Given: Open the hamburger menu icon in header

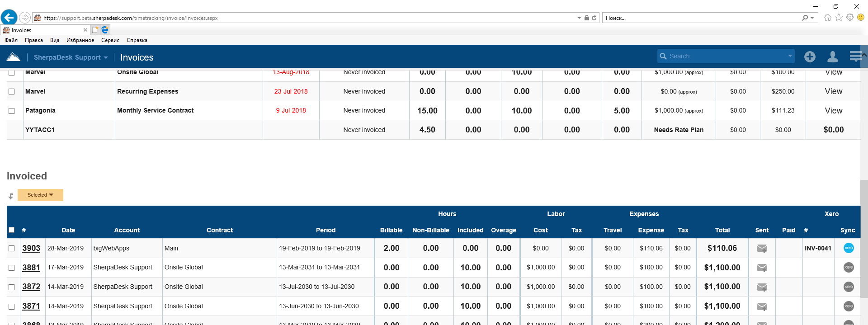Looking at the screenshot, I should 855,57.
